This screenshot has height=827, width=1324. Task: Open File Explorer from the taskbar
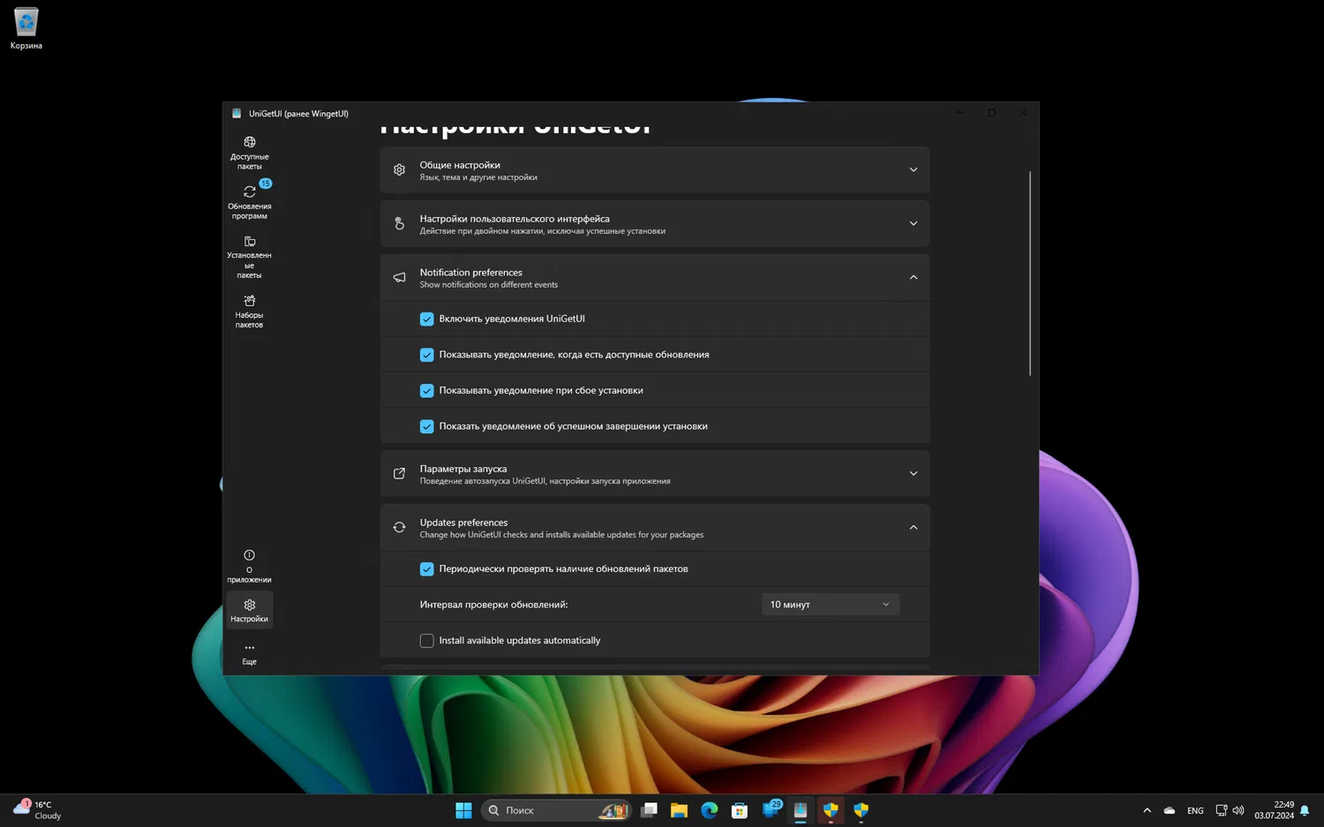pyautogui.click(x=679, y=810)
